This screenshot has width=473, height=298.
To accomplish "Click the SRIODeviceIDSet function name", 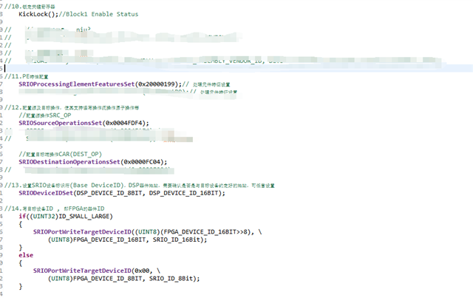I will click(46, 193).
